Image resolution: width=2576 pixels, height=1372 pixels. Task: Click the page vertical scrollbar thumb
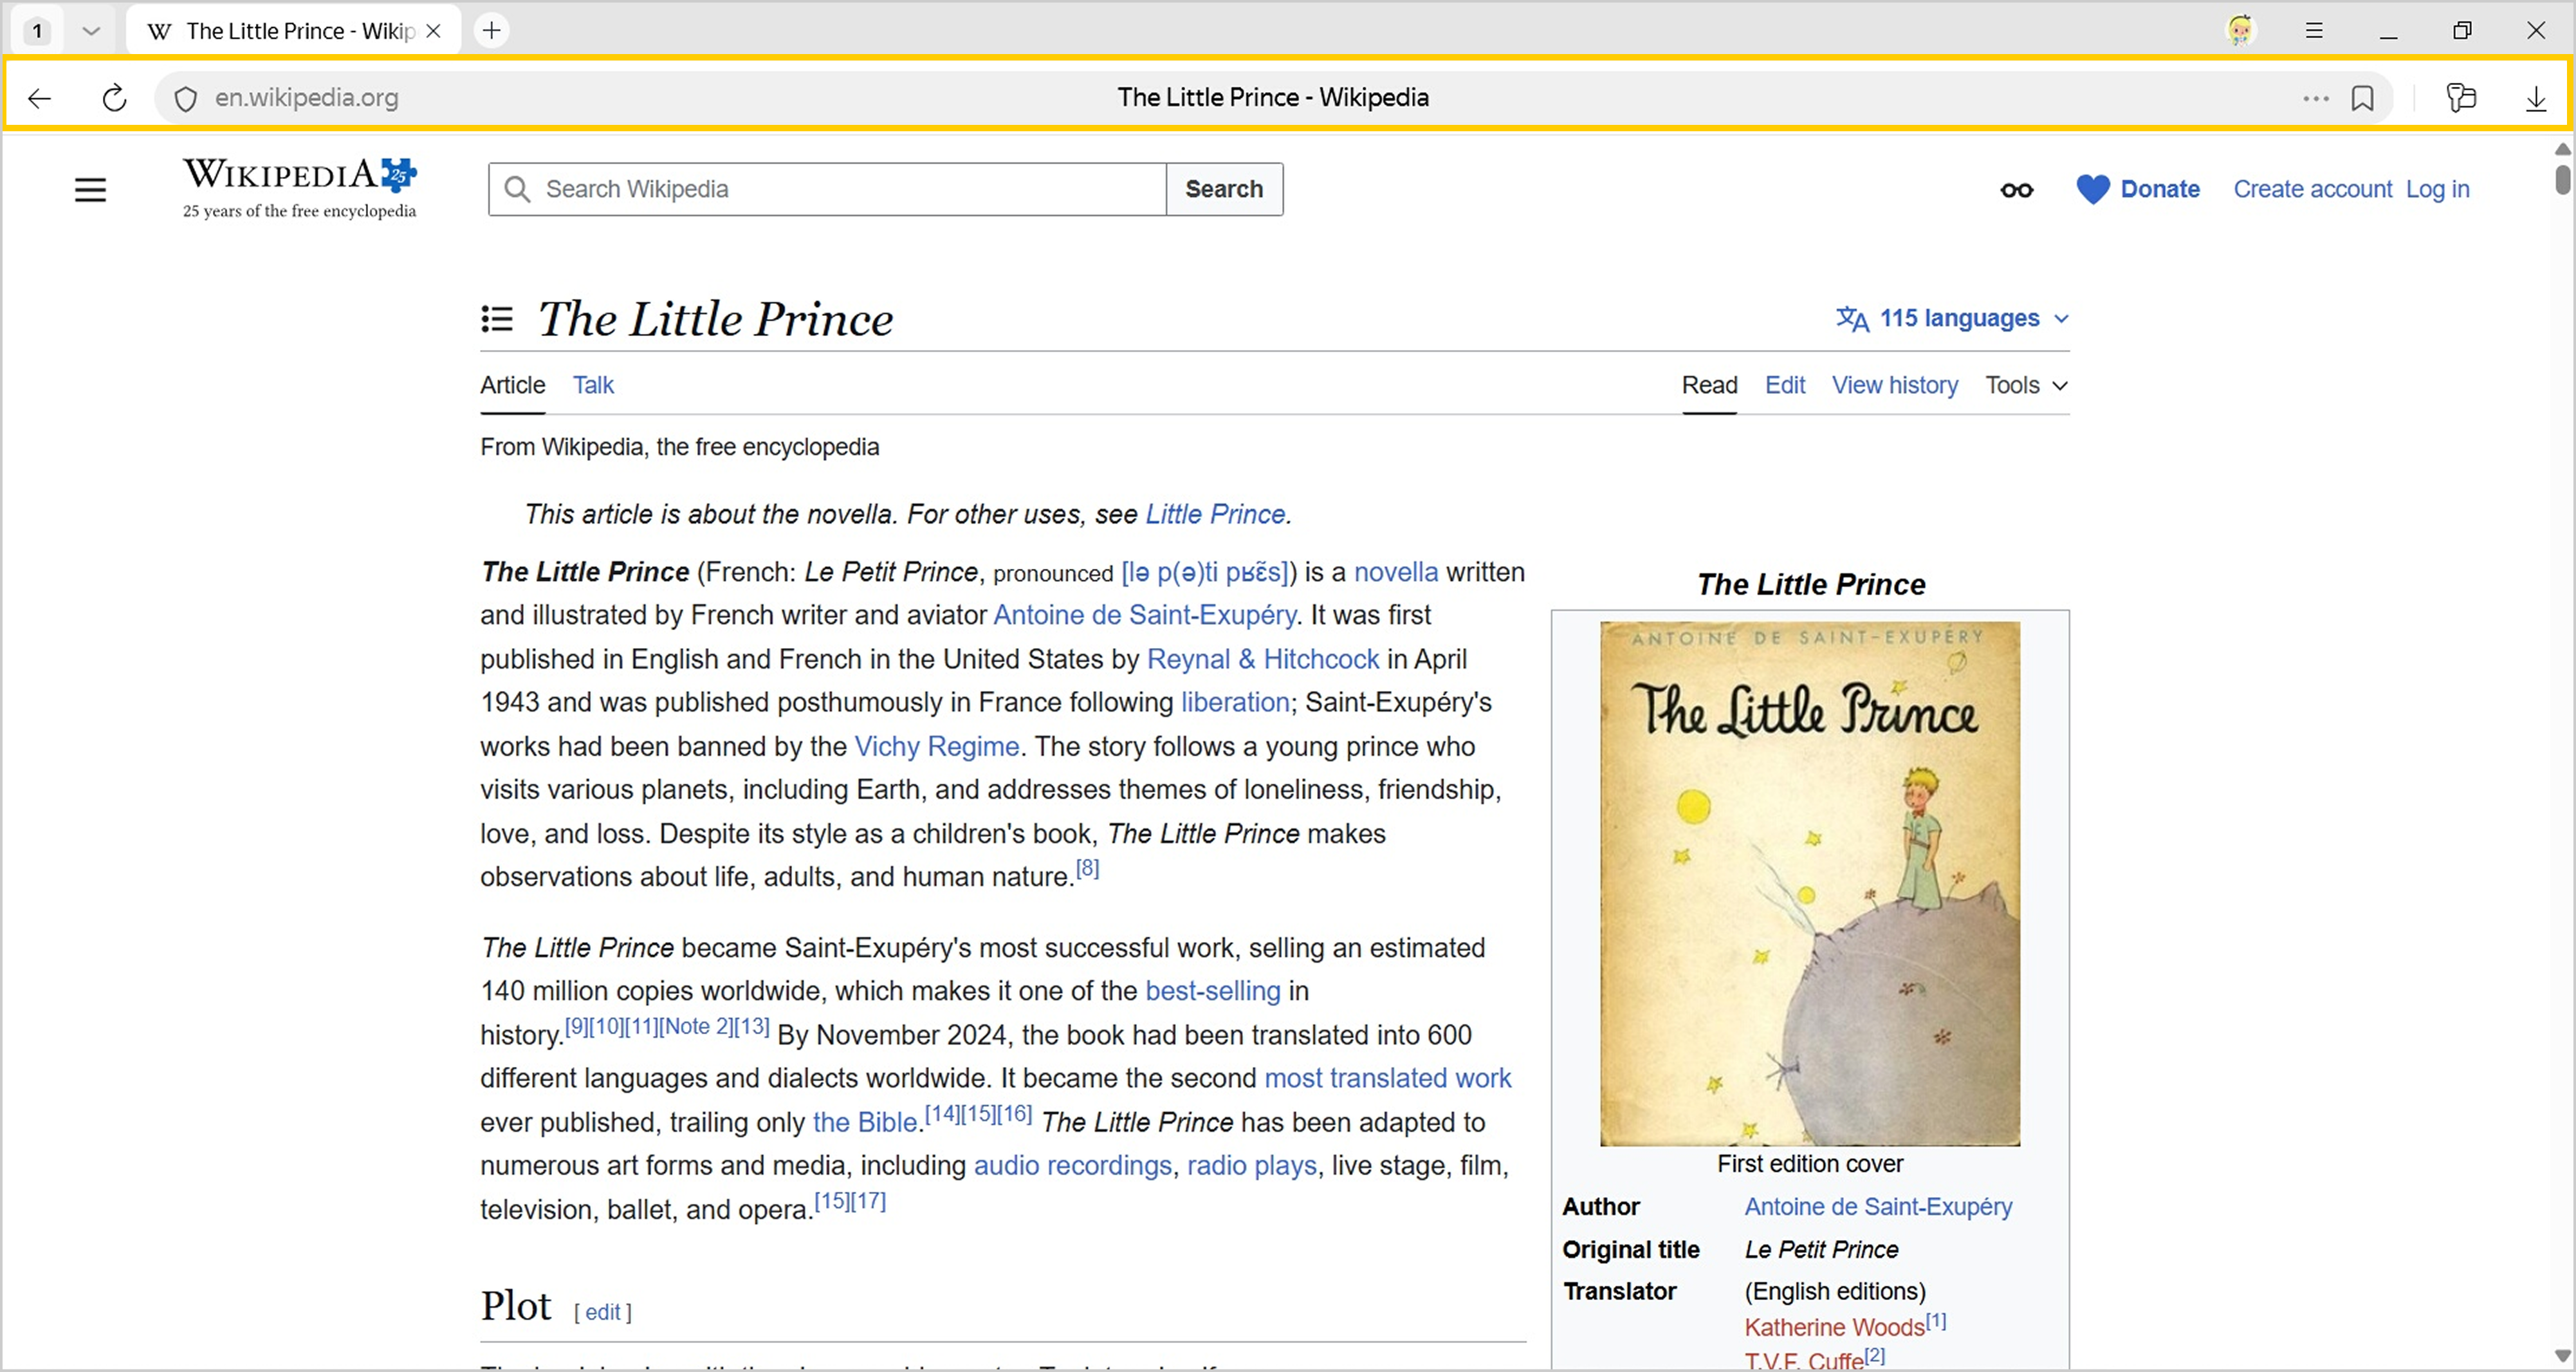(2562, 179)
